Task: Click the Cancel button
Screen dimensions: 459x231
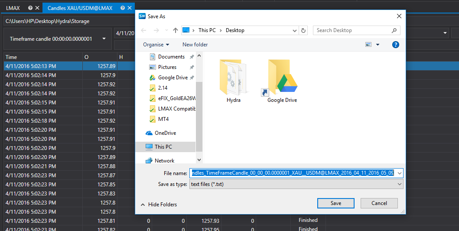Action: [x=379, y=203]
